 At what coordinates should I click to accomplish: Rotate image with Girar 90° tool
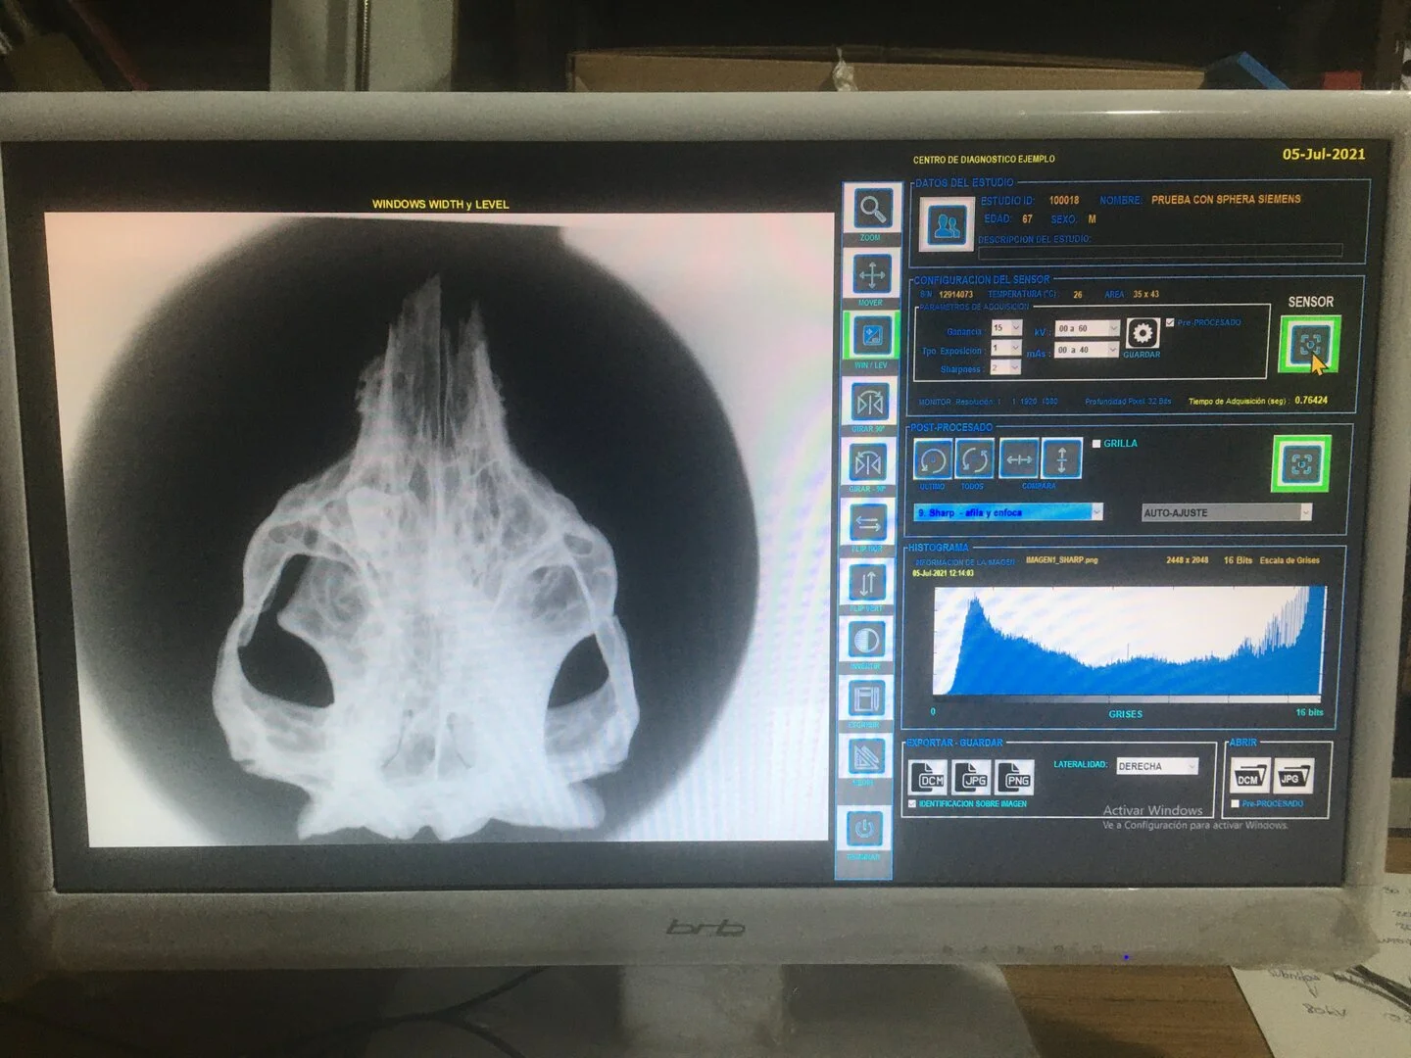coord(869,402)
